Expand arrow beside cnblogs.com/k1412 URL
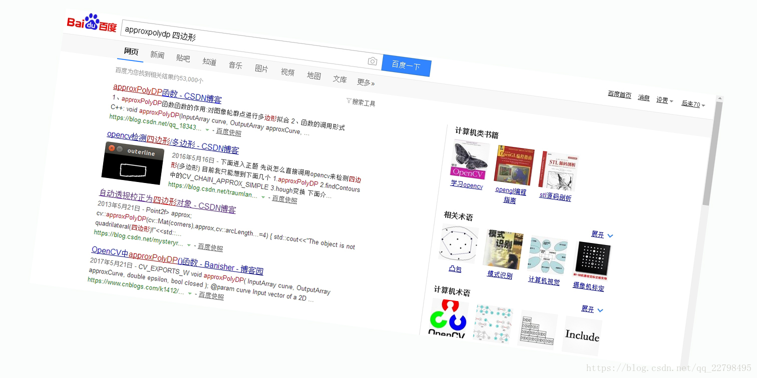Image resolution: width=757 pixels, height=378 pixels. pos(190,293)
